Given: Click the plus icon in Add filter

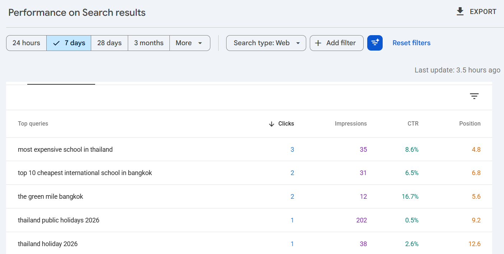Looking at the screenshot, I should [318, 43].
